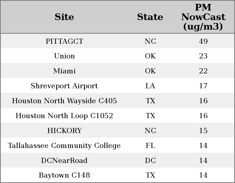Click Houston North Wayside C405 cell
This screenshot has height=183, width=235.
[64, 101]
